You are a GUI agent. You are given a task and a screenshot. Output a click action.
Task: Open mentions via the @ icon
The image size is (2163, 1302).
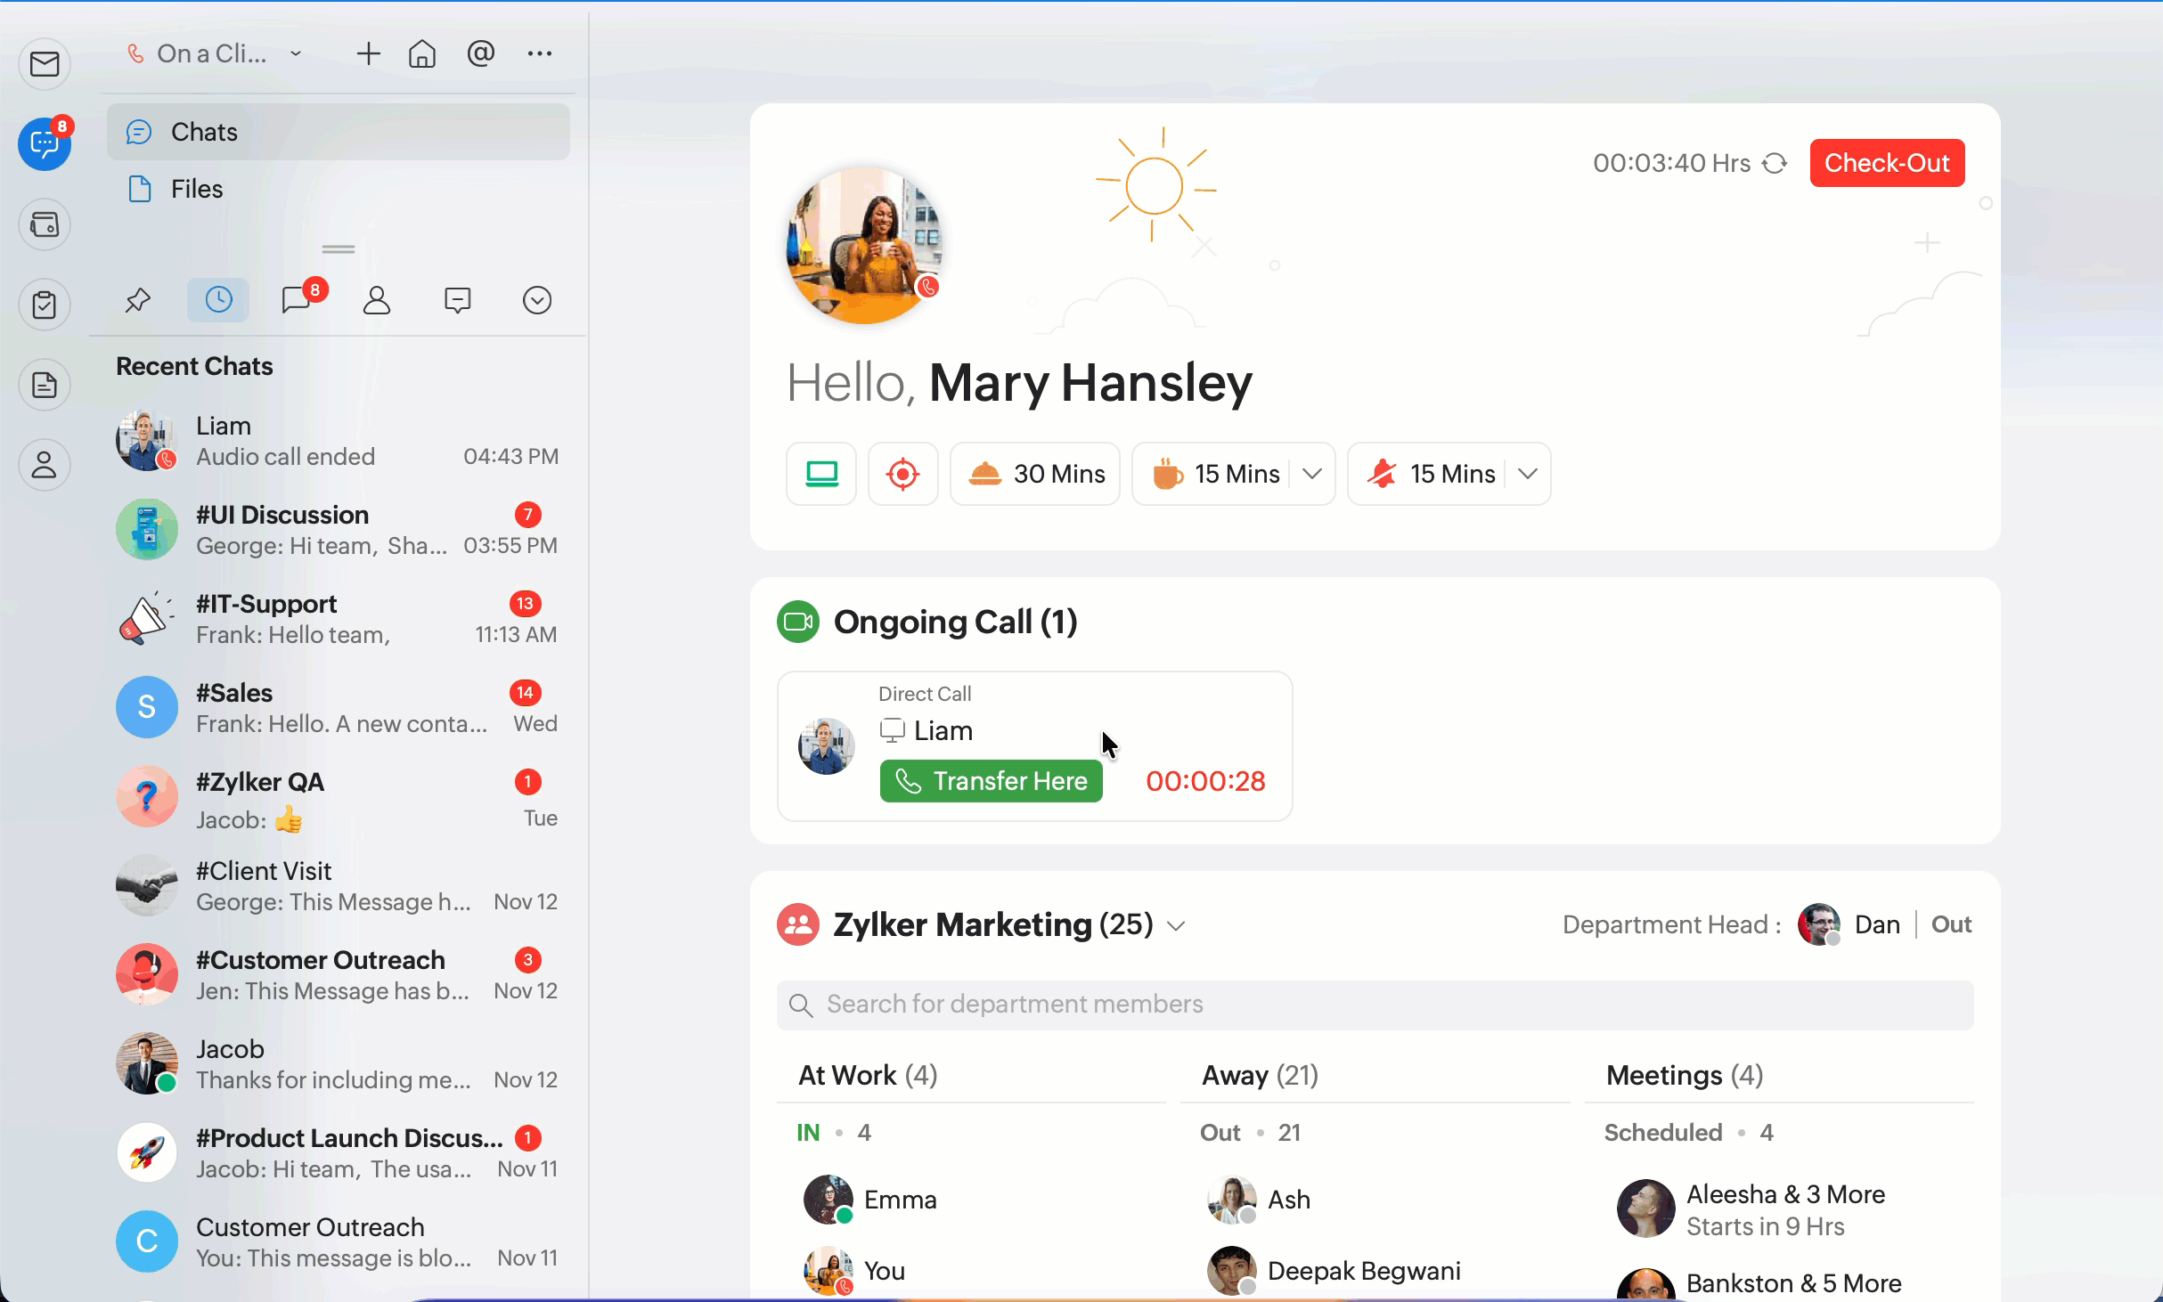[x=480, y=54]
